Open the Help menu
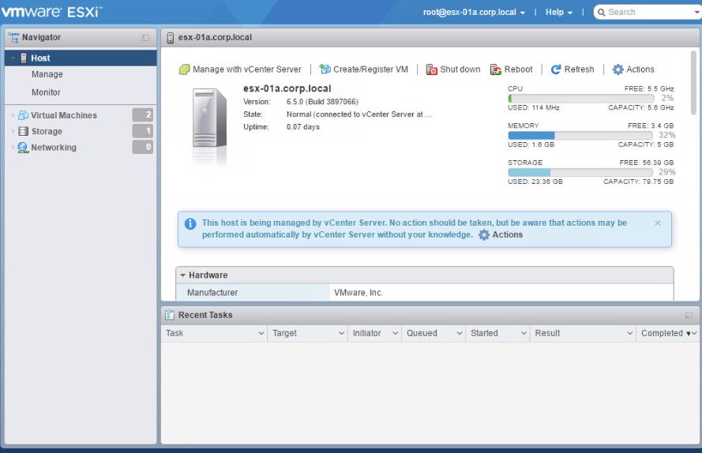Screen dimensions: 702x453 click(x=559, y=13)
